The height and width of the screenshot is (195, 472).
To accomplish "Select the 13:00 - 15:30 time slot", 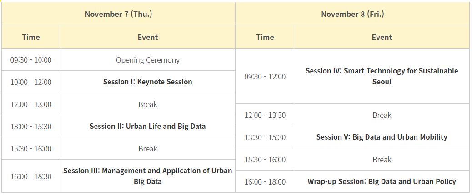I will pos(31,126).
